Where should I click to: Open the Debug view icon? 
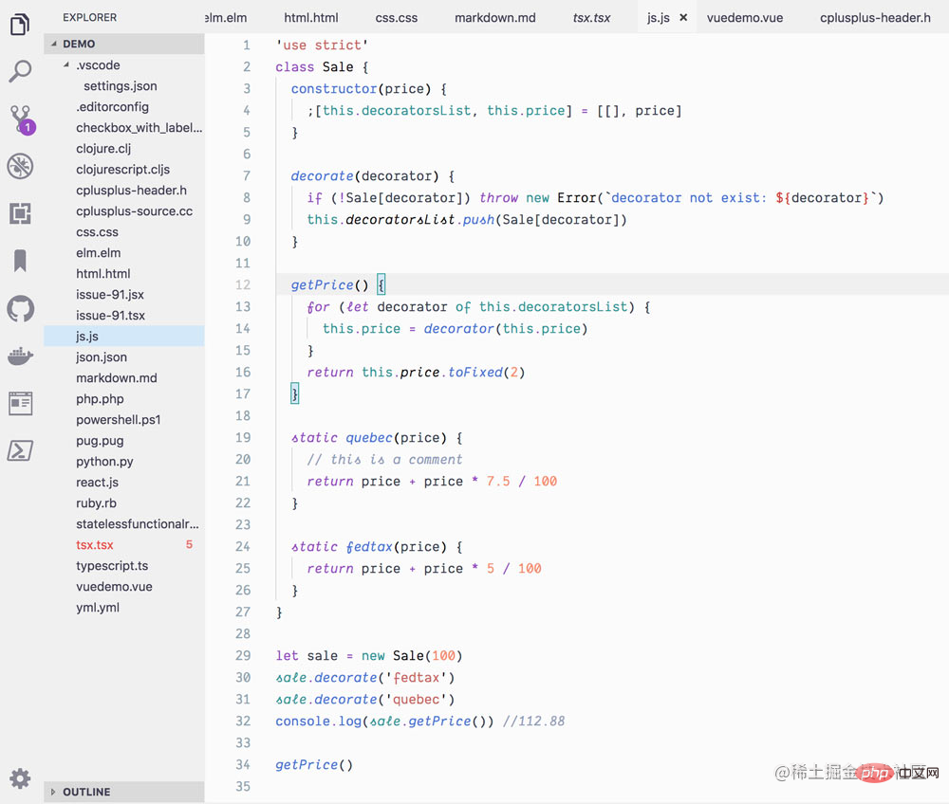pos(20,167)
